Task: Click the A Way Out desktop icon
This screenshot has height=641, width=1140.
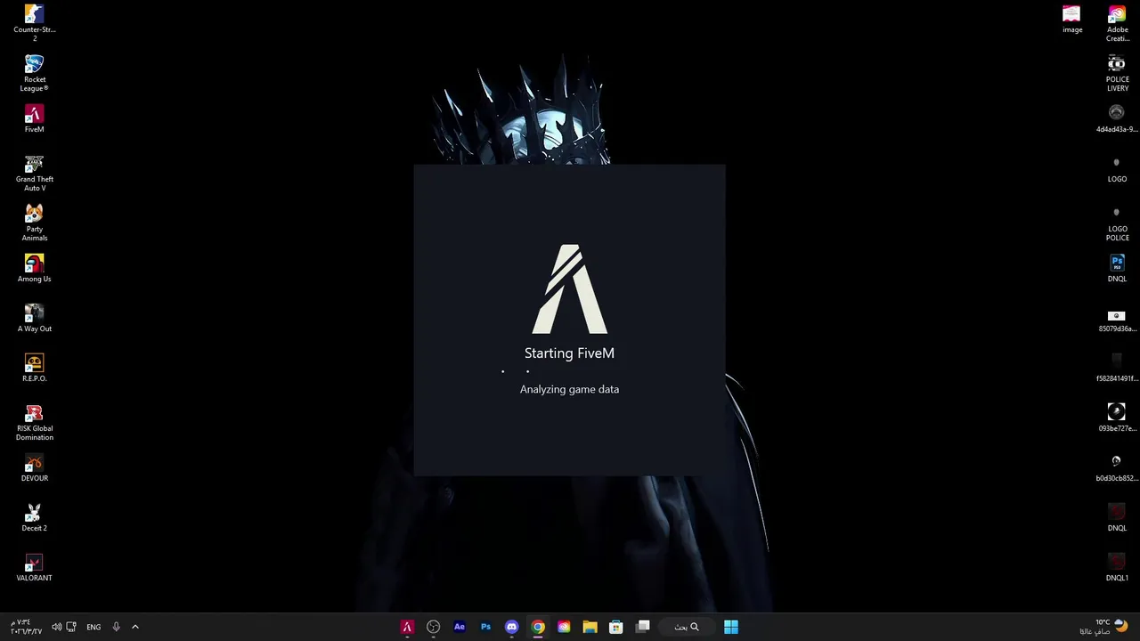Action: [34, 319]
